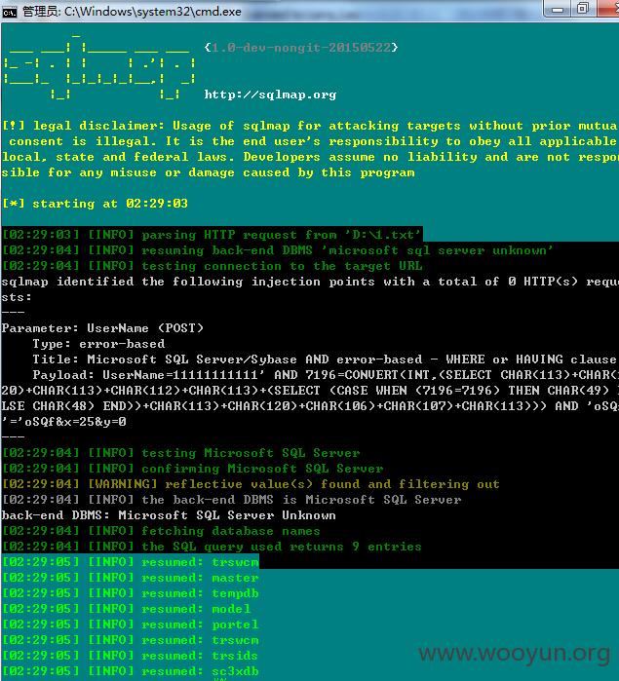Click the 'resumed: master' entry
The width and height of the screenshot is (619, 681).
(131, 578)
